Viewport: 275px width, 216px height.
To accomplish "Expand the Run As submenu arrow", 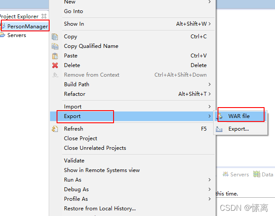I will 210,180.
